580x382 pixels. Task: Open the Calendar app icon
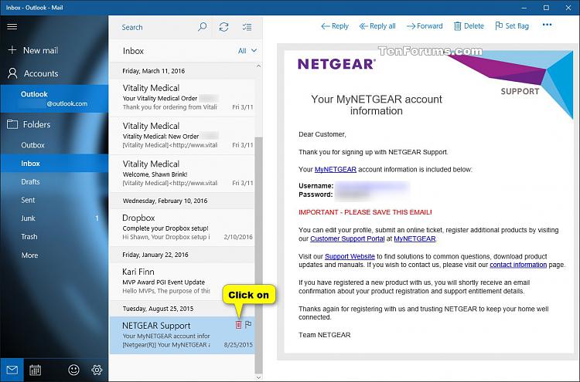point(35,370)
